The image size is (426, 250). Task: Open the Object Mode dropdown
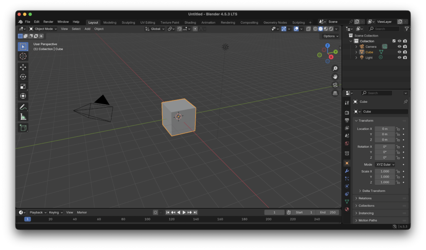[43, 29]
